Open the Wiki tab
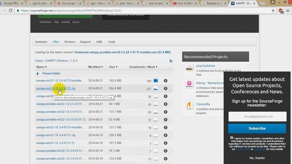This screenshot has width=292, height=164. [x=99, y=42]
